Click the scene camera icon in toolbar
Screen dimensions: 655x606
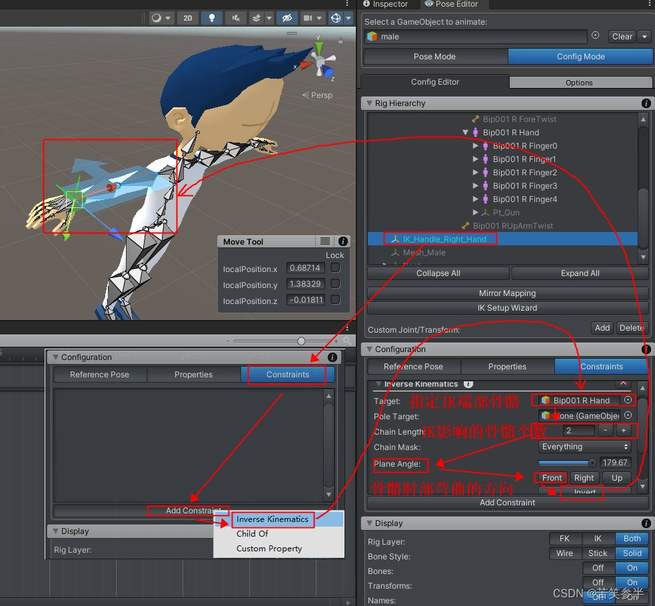[309, 18]
